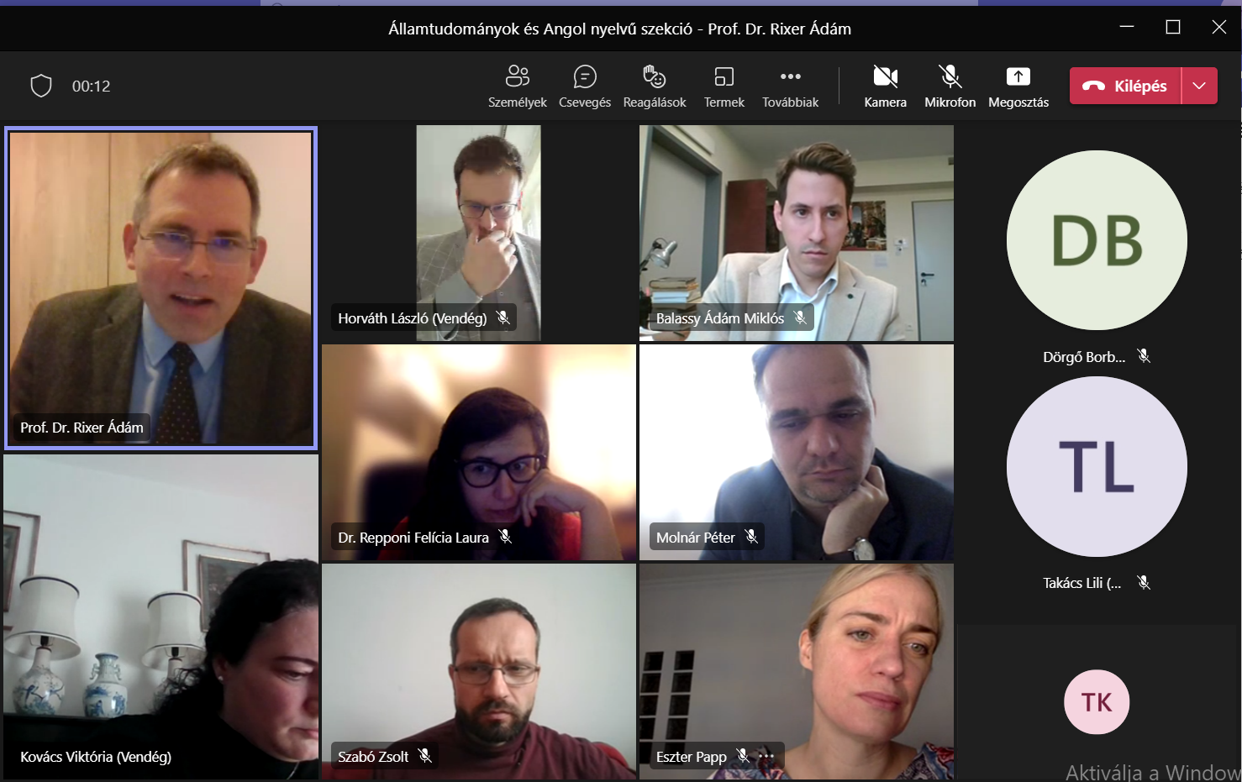The height and width of the screenshot is (782, 1242).
Task: Leave the meeting with Kilépés
Action: coord(1125,86)
